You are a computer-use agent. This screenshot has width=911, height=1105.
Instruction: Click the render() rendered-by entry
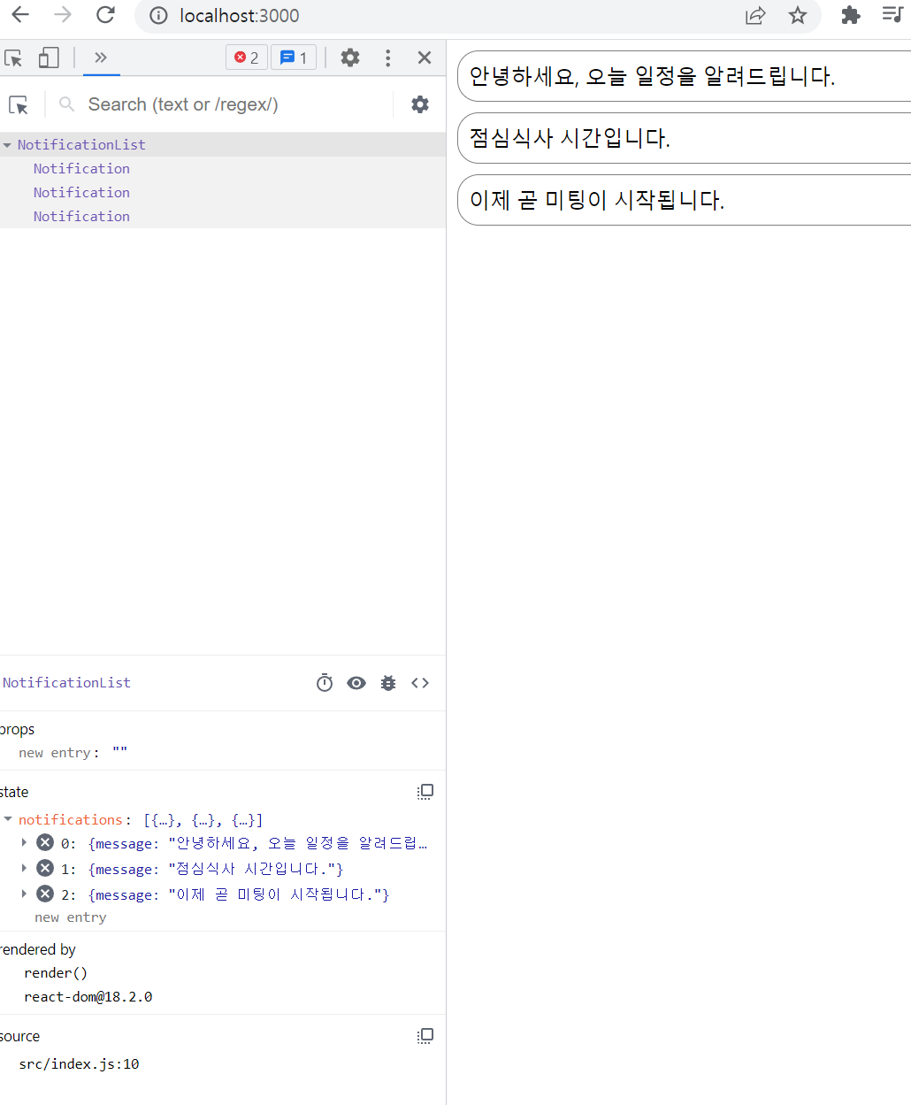tap(56, 973)
